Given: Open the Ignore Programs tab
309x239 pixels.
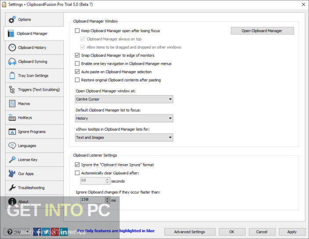Looking at the screenshot, I should click(x=35, y=132).
